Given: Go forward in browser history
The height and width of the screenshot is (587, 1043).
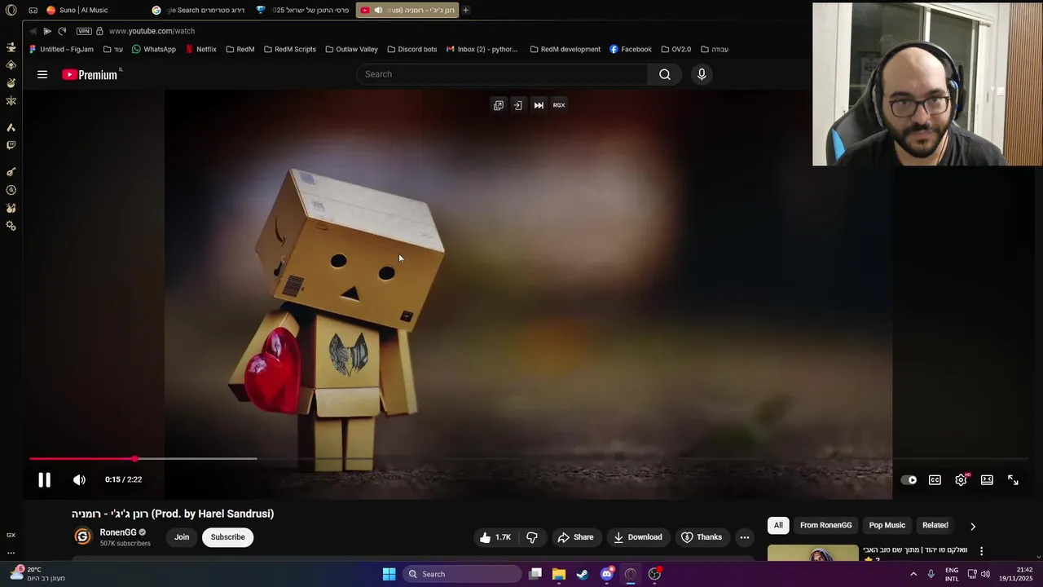Looking at the screenshot, I should click(47, 31).
